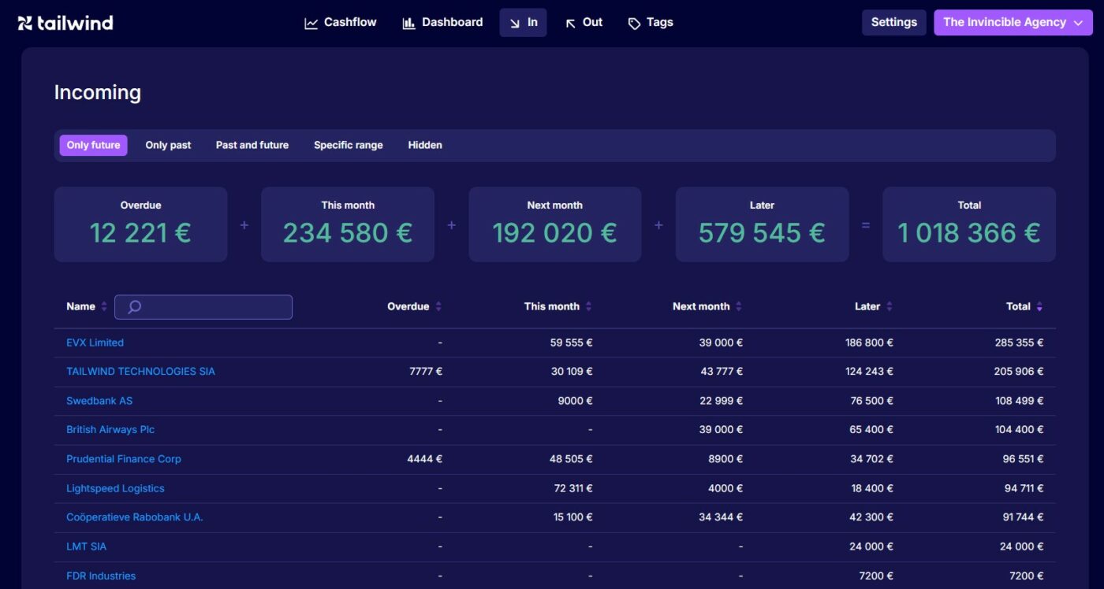Open Swedbank AS
This screenshot has width=1104, height=589.
click(x=99, y=401)
